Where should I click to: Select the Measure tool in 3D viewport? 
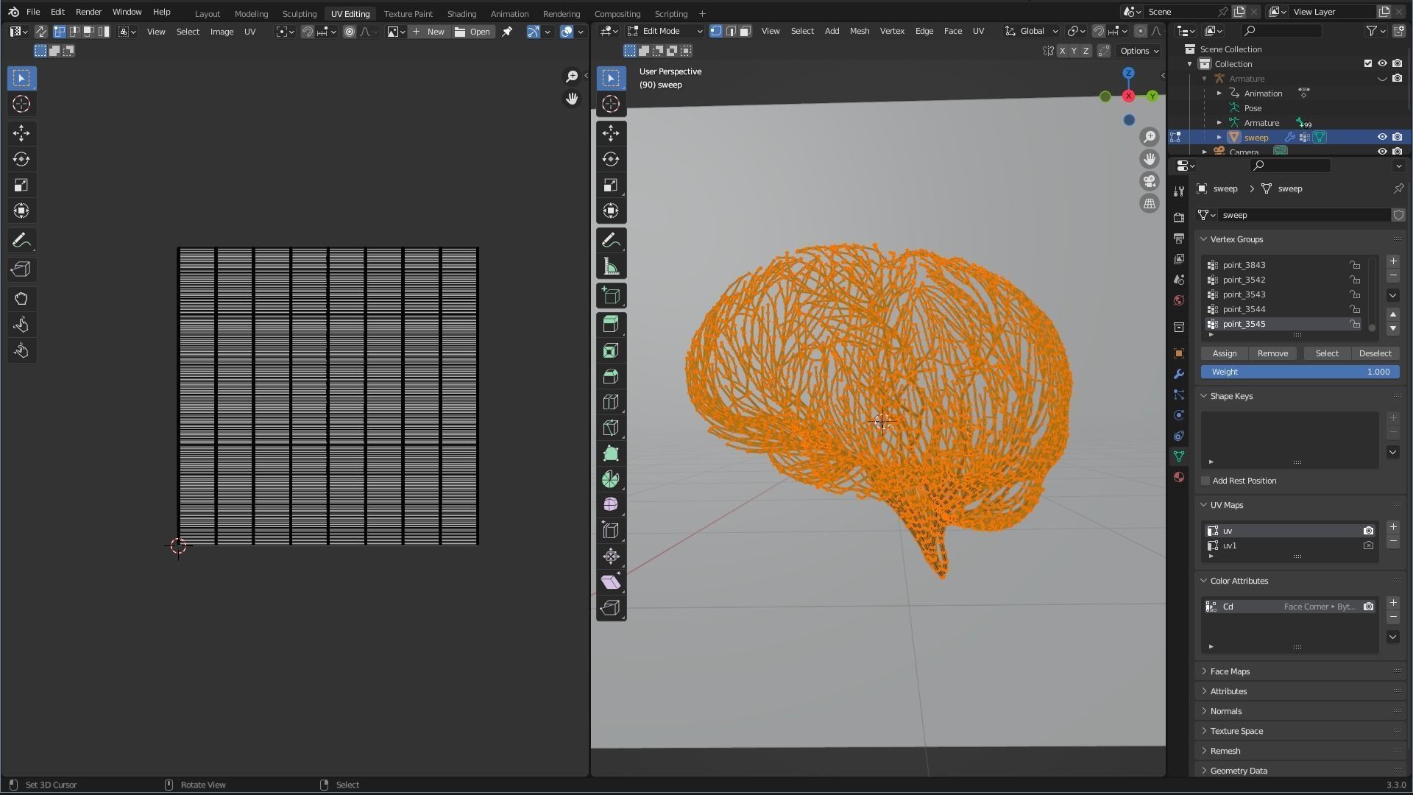point(611,266)
